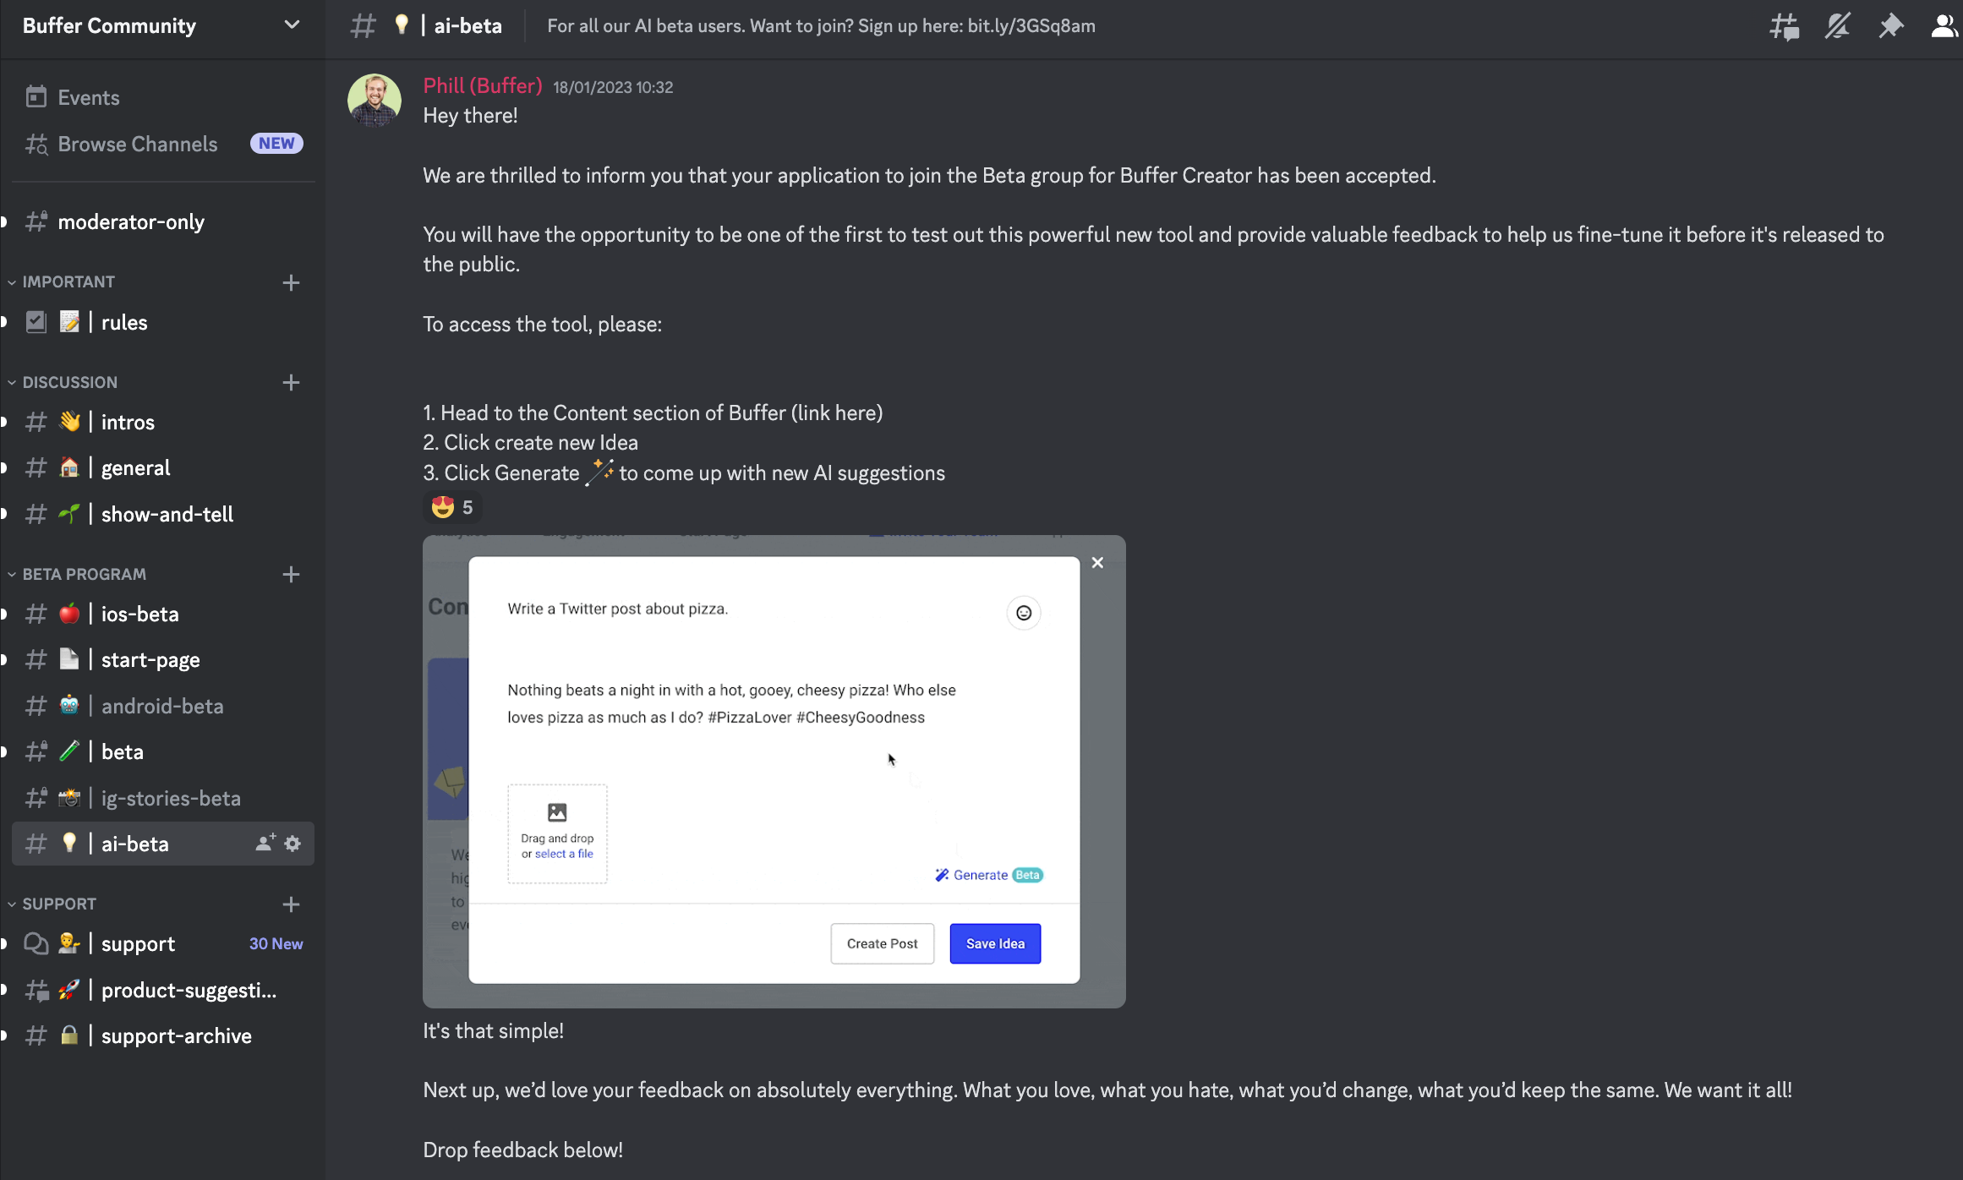
Task: Add channel to BETA PROGRAM category
Action: tap(291, 575)
